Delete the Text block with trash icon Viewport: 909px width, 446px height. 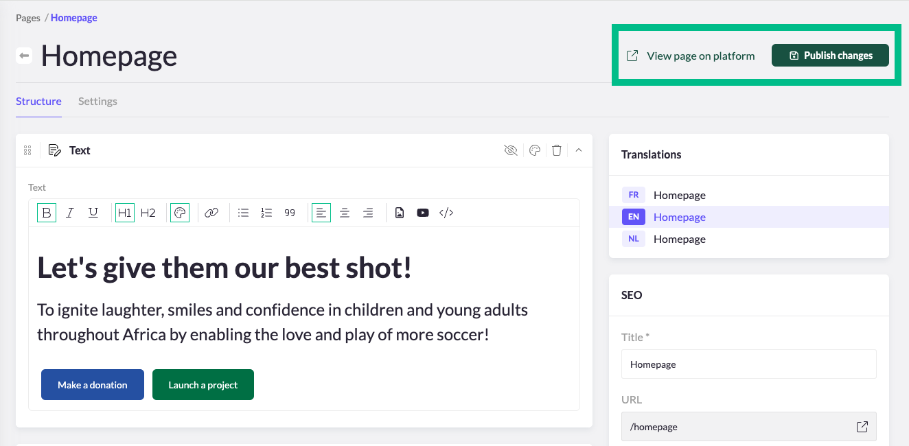[x=557, y=150]
